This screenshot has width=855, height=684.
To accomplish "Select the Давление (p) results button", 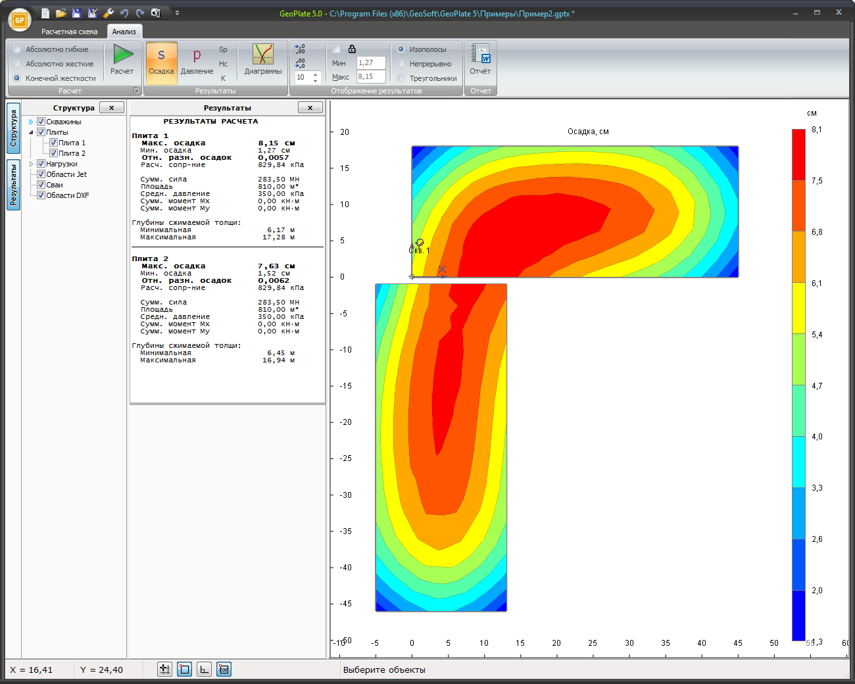I will [x=197, y=63].
